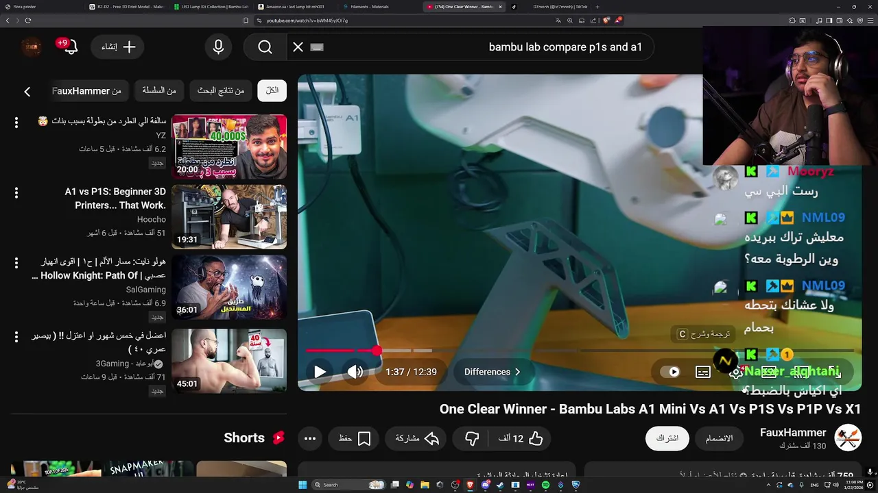Click the SalGaming channel name
Viewport: 878px width, 493px height.
[146, 290]
